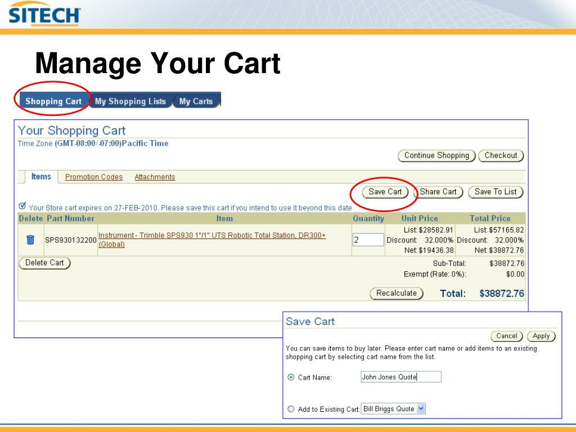Click the Recalculate button

(397, 293)
